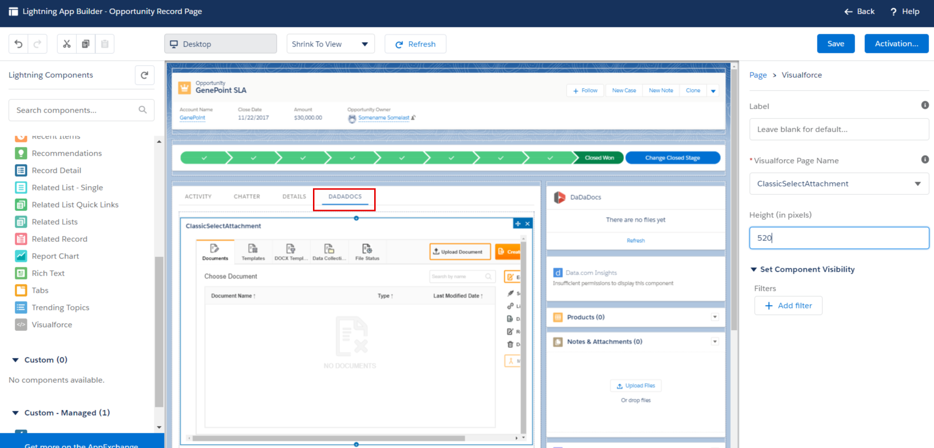The image size is (934, 448).
Task: Click the Label info icon
Action: pyautogui.click(x=925, y=105)
